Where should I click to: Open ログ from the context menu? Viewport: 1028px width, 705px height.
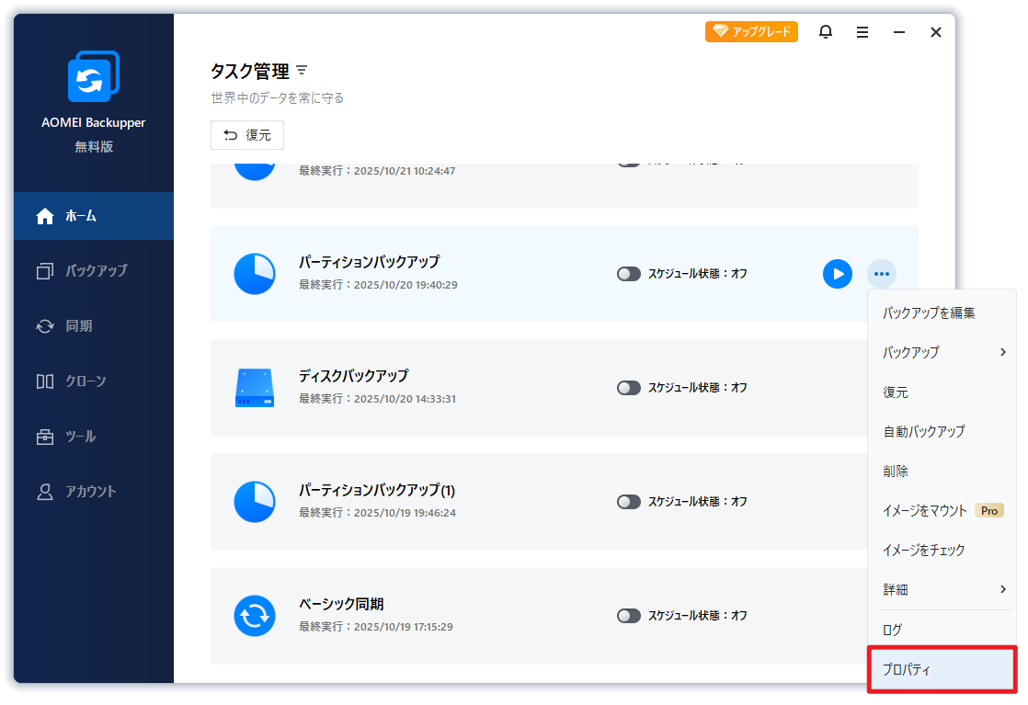[x=942, y=631]
